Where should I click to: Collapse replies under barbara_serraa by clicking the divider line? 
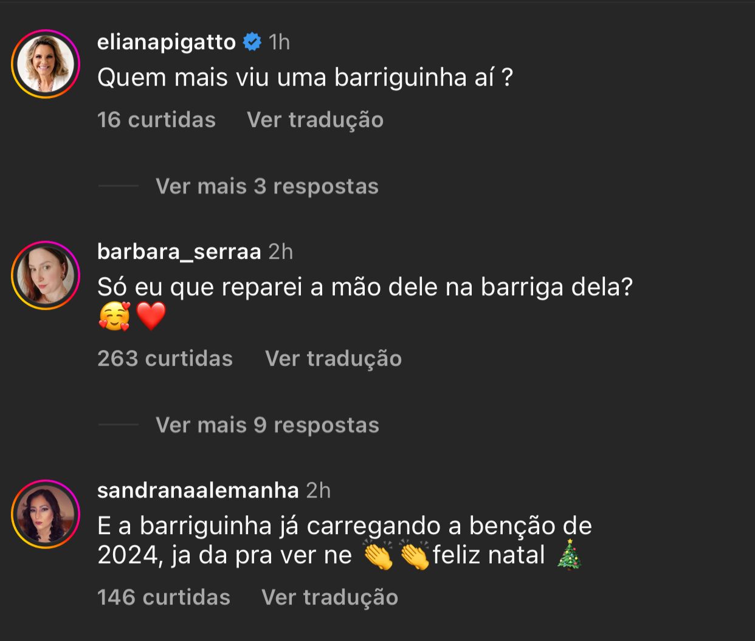coord(117,423)
